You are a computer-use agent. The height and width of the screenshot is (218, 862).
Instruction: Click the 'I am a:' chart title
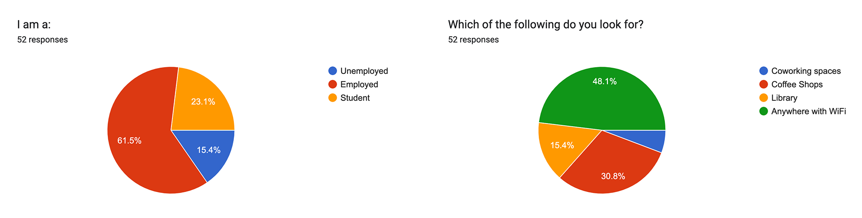pos(34,24)
